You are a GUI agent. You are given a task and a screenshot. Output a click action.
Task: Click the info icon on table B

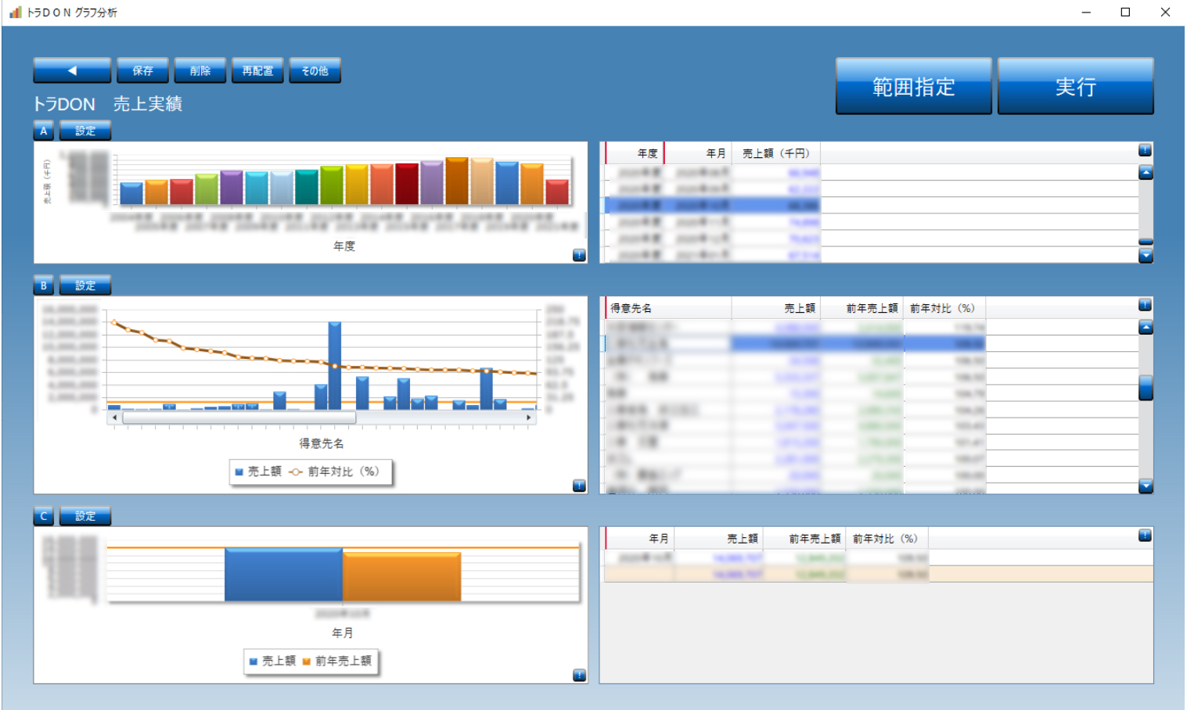pos(1145,305)
